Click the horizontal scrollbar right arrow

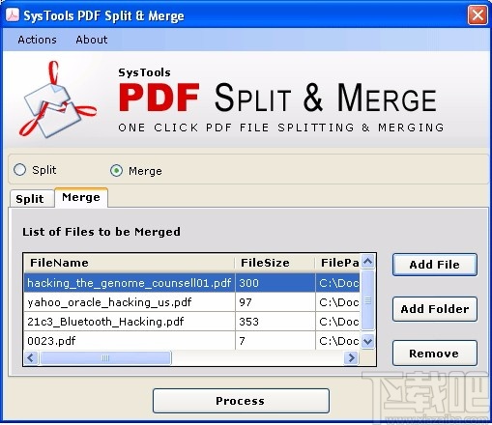click(351, 357)
